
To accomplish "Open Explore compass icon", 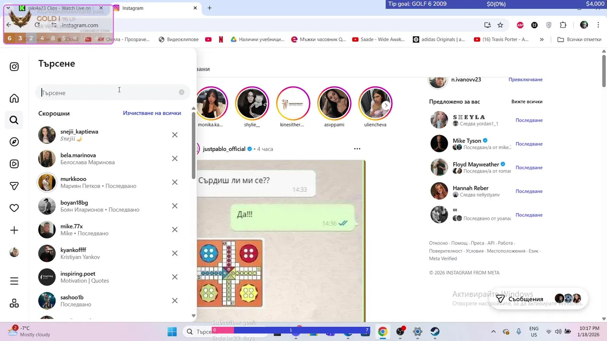I will [14, 142].
